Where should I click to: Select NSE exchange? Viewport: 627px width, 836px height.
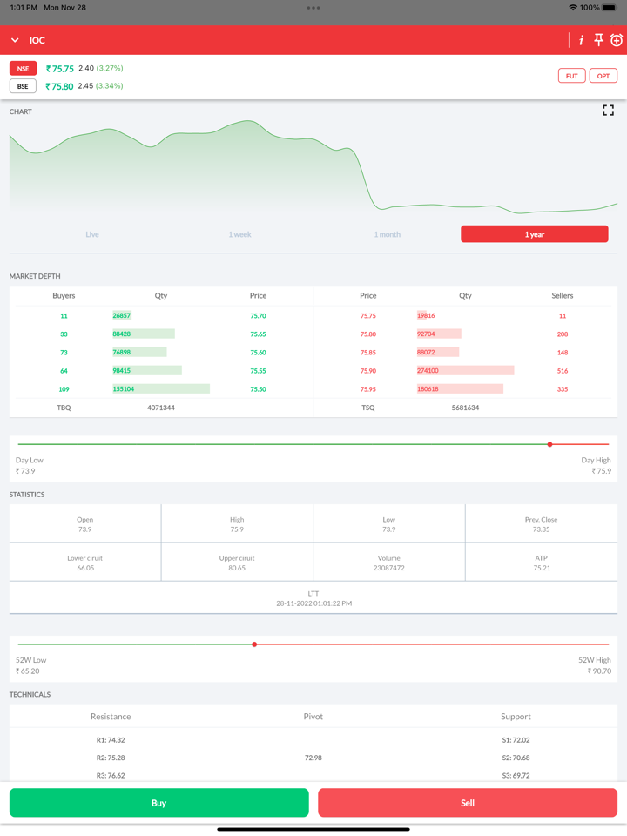click(x=23, y=68)
